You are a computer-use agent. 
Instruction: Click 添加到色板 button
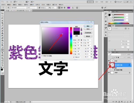pos(88,33)
